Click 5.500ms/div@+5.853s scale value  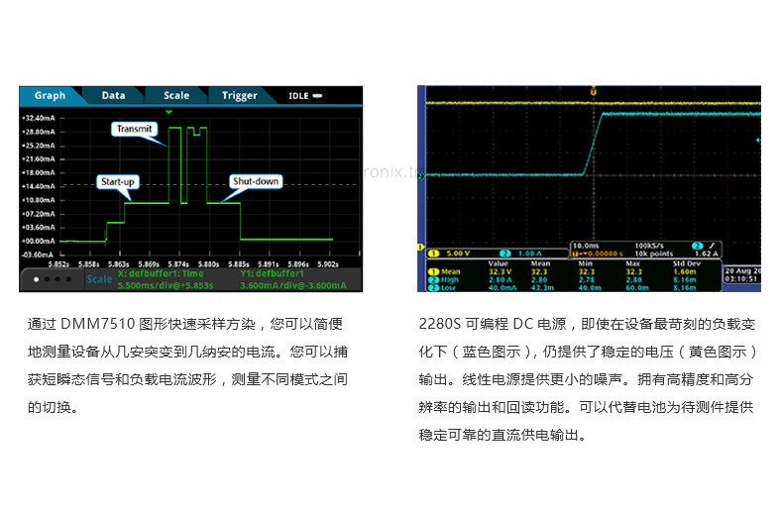pos(166,285)
